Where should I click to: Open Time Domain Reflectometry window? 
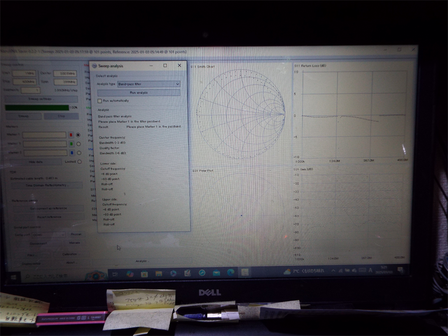48,185
